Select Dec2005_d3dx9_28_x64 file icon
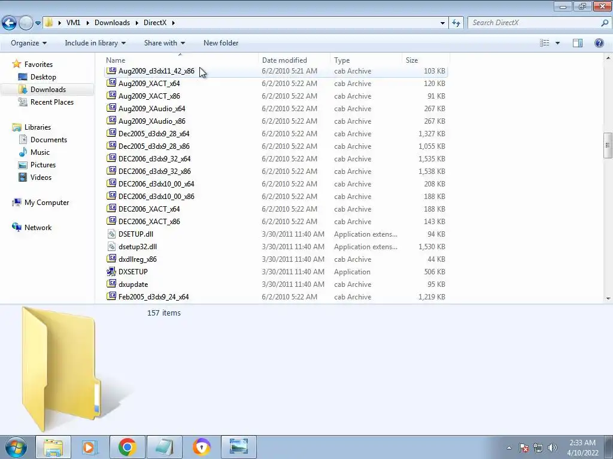 tap(111, 133)
